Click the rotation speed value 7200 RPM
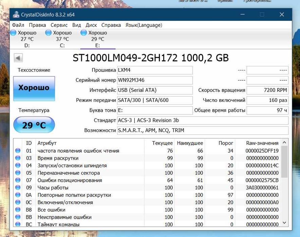Screen dimensions: 300x237 coord(267,90)
